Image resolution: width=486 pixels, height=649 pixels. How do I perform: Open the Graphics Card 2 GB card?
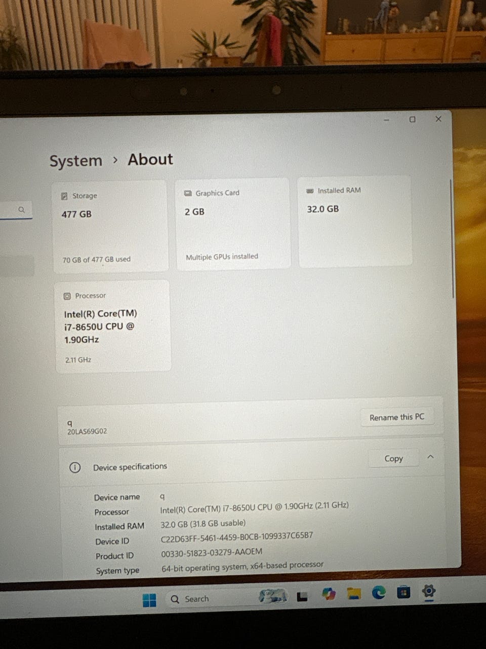pos(233,224)
